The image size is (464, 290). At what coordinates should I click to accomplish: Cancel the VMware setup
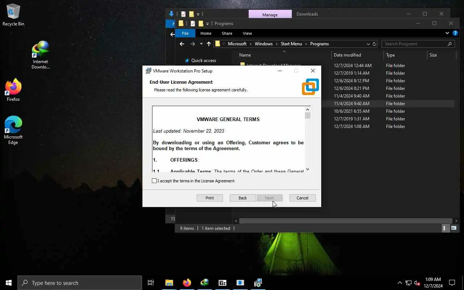tap(302, 198)
